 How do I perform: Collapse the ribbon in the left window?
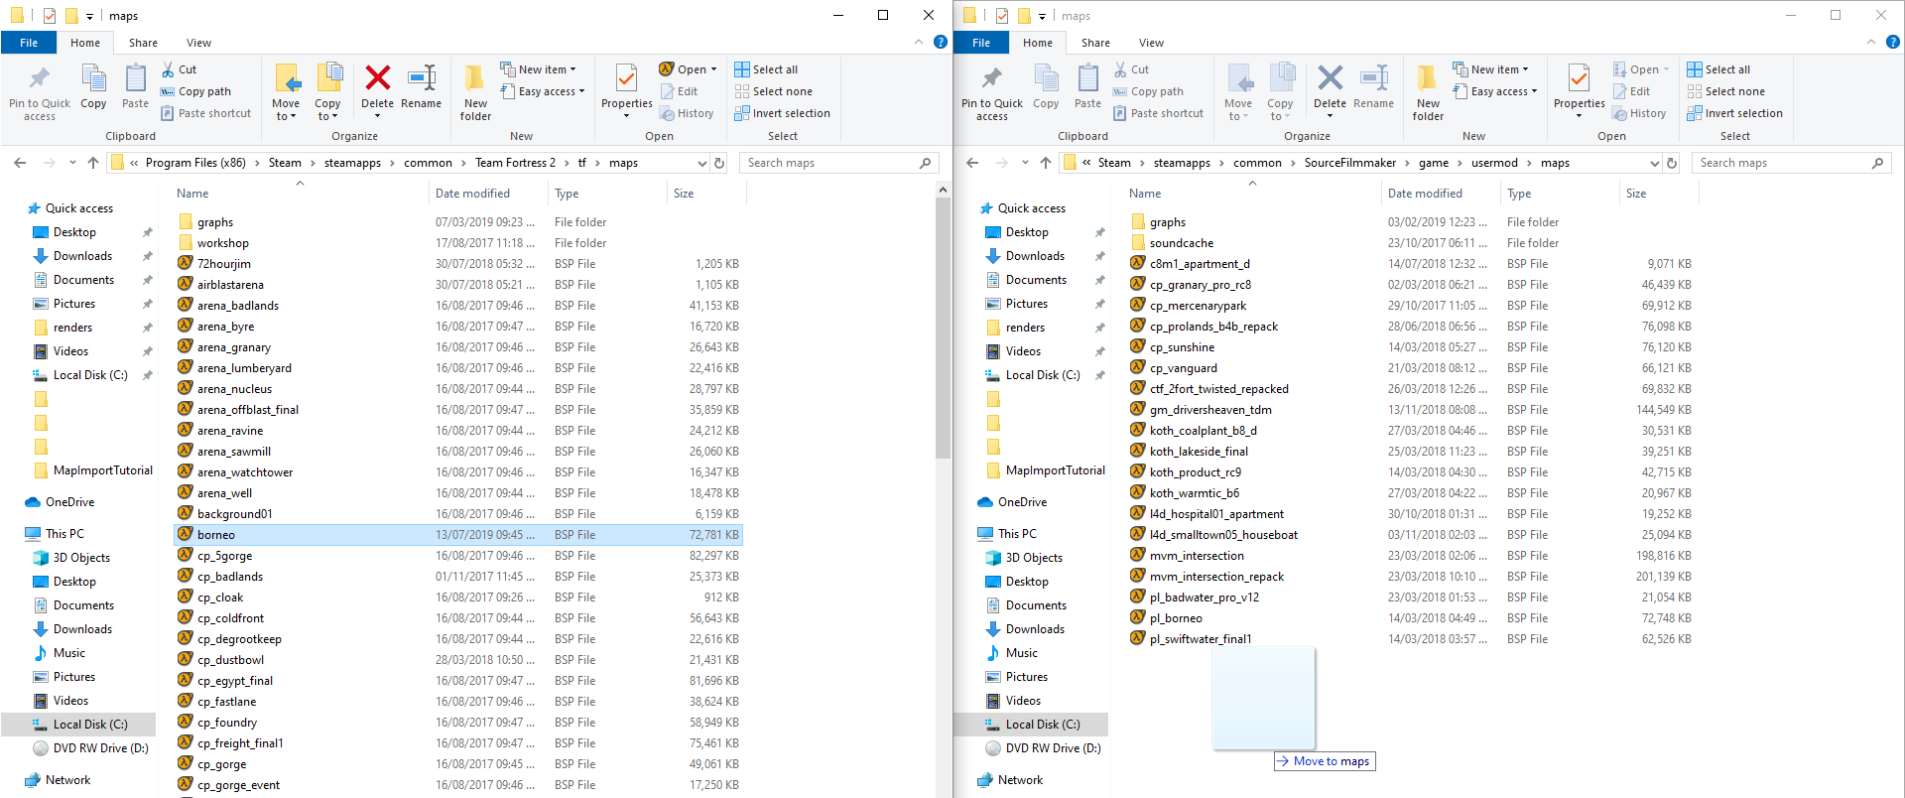[x=919, y=42]
